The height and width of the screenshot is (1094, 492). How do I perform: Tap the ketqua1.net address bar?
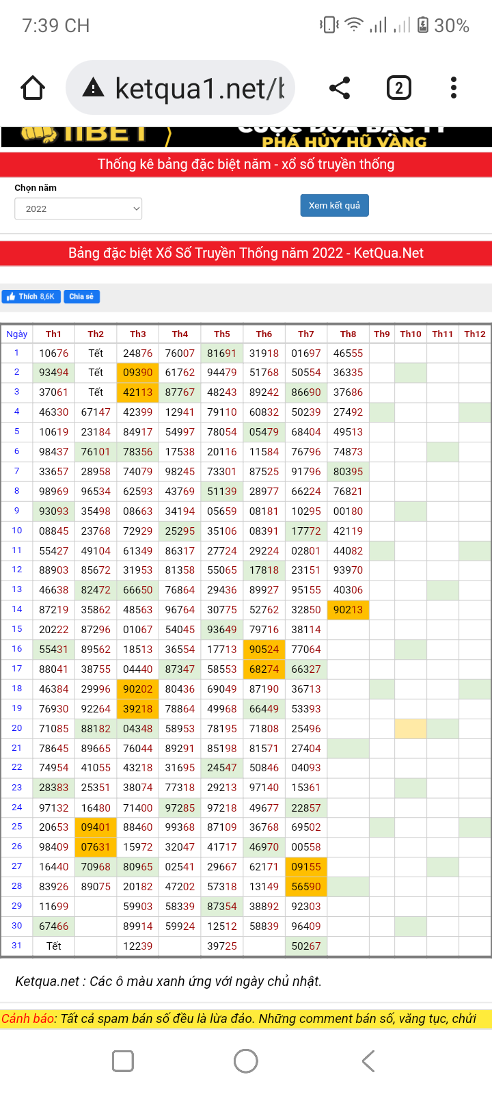180,88
